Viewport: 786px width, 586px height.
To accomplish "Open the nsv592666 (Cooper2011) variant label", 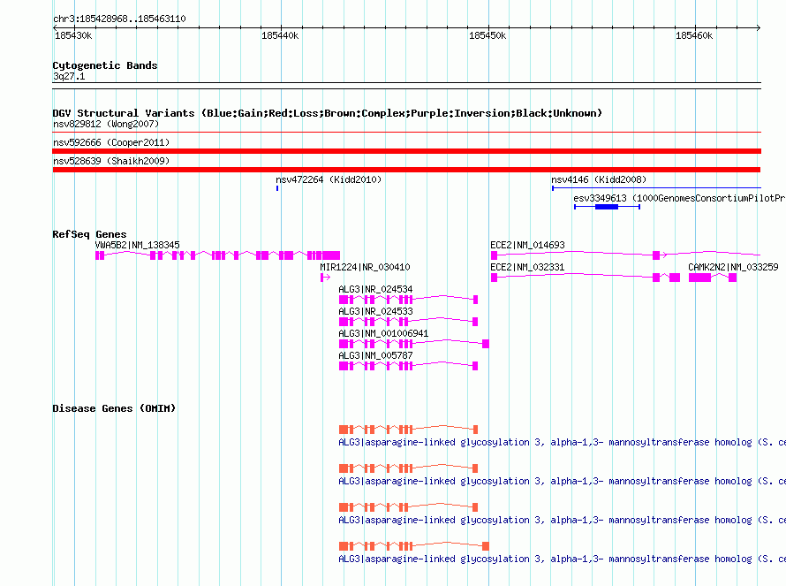I will pos(111,142).
